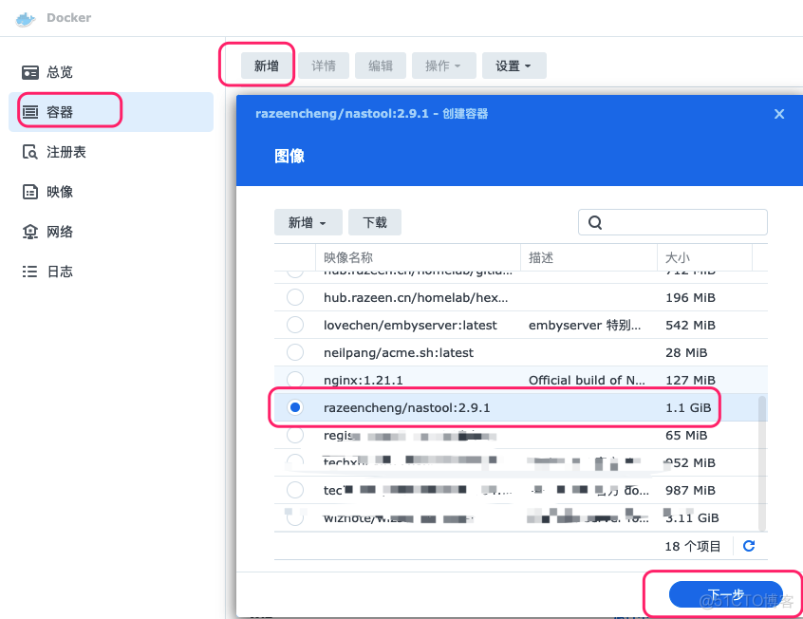
Task: Open the 设置 settings dropdown
Action: point(514,66)
